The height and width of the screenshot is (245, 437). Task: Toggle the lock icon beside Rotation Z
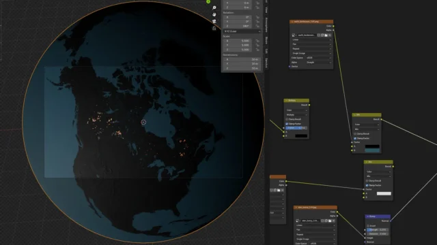point(258,26)
